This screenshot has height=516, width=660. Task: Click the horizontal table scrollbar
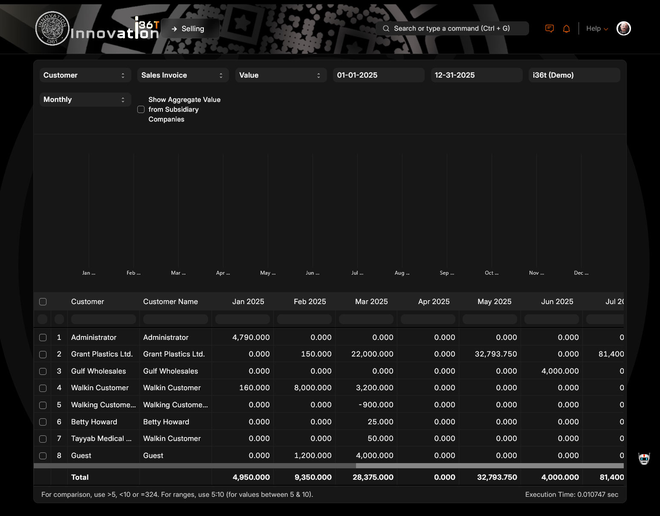[489, 466]
